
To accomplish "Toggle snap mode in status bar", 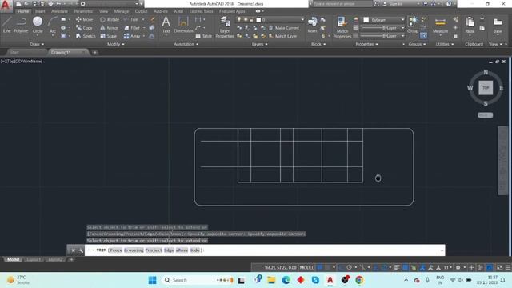I will pos(327,267).
